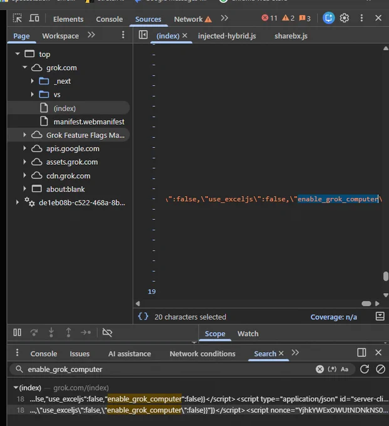Select the Workspace navigator tab
Image resolution: width=389 pixels, height=426 pixels.
pos(60,36)
